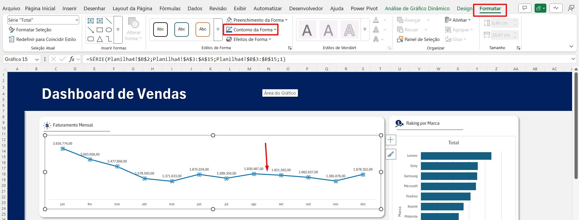Image resolution: width=579 pixels, height=220 pixels.
Task: Click the Alterar Forma icon
Action: click(134, 23)
